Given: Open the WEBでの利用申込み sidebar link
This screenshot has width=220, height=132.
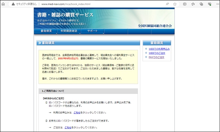Looking at the screenshot, I should [159, 49].
